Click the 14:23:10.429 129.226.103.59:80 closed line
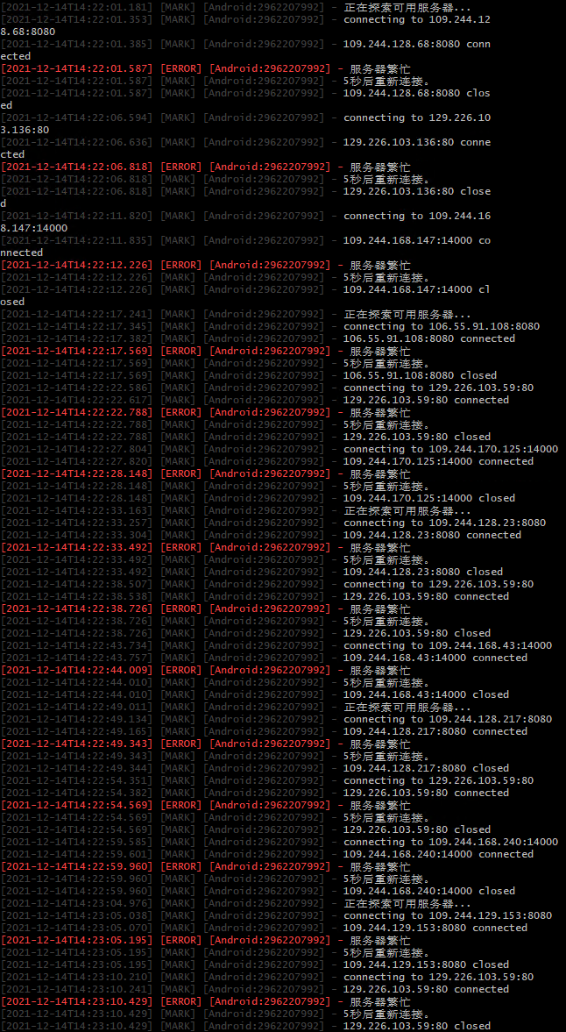 (245, 1026)
